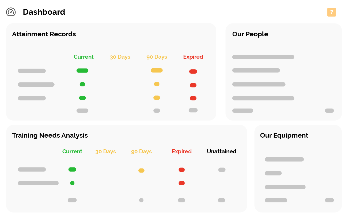
Task: Click small gray pill at bottom right of Our Equipment
Action: [x=329, y=200]
